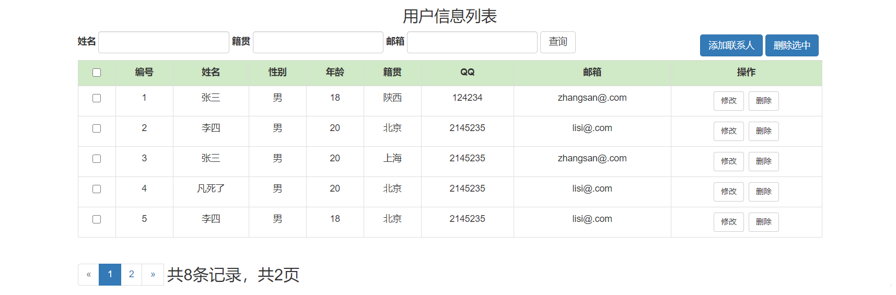Toggle the checkbox for row 5 李四

point(97,219)
